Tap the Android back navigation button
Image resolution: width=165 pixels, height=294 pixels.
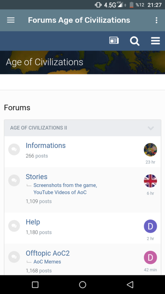(x=130, y=285)
